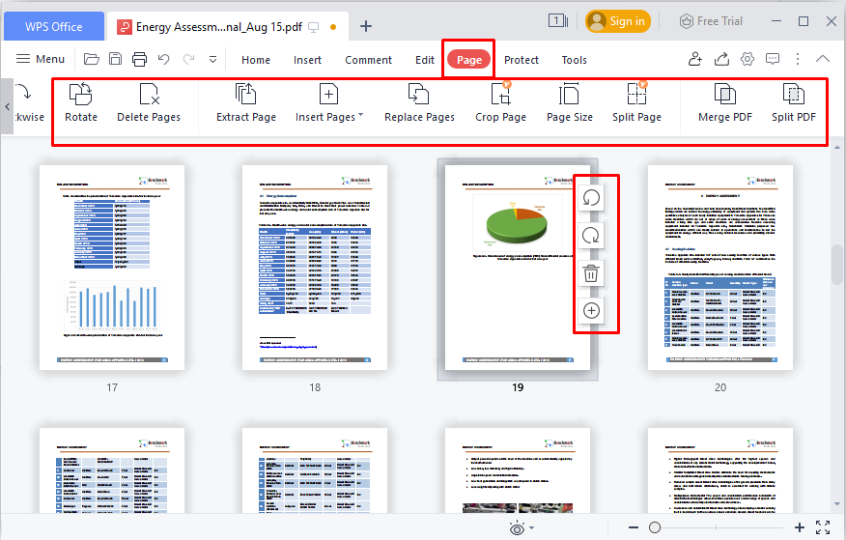Click scrollbar down arrow
Viewport: 846px width, 540px height.
837,504
